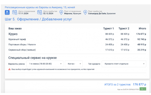151x95 pixels.
Task: Click the warning text about option guarantees
Action: [53, 69]
